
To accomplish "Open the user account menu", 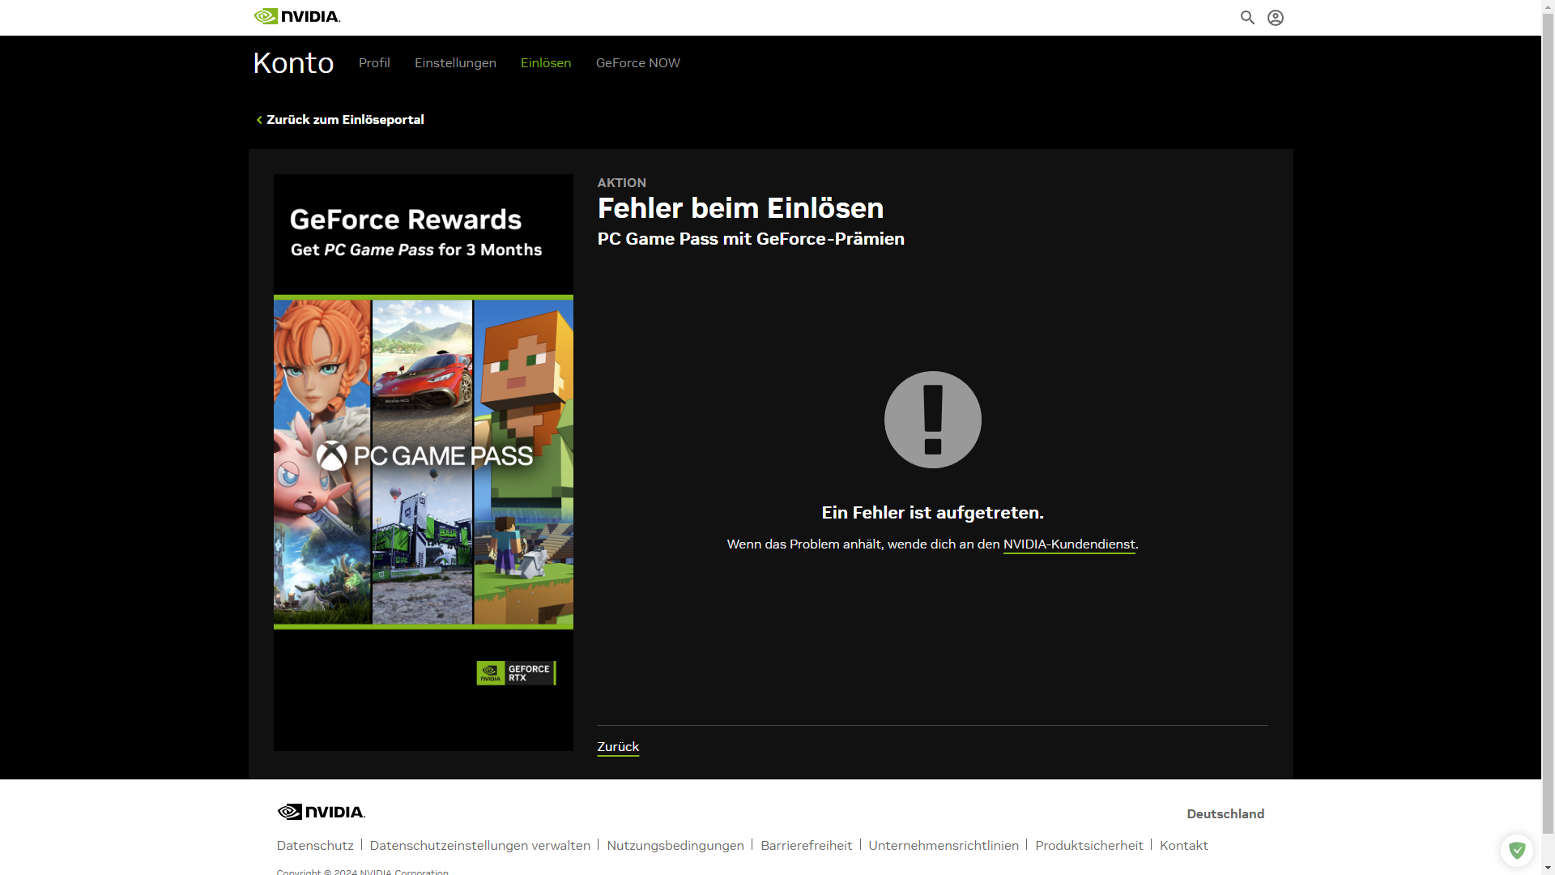I will point(1276,17).
